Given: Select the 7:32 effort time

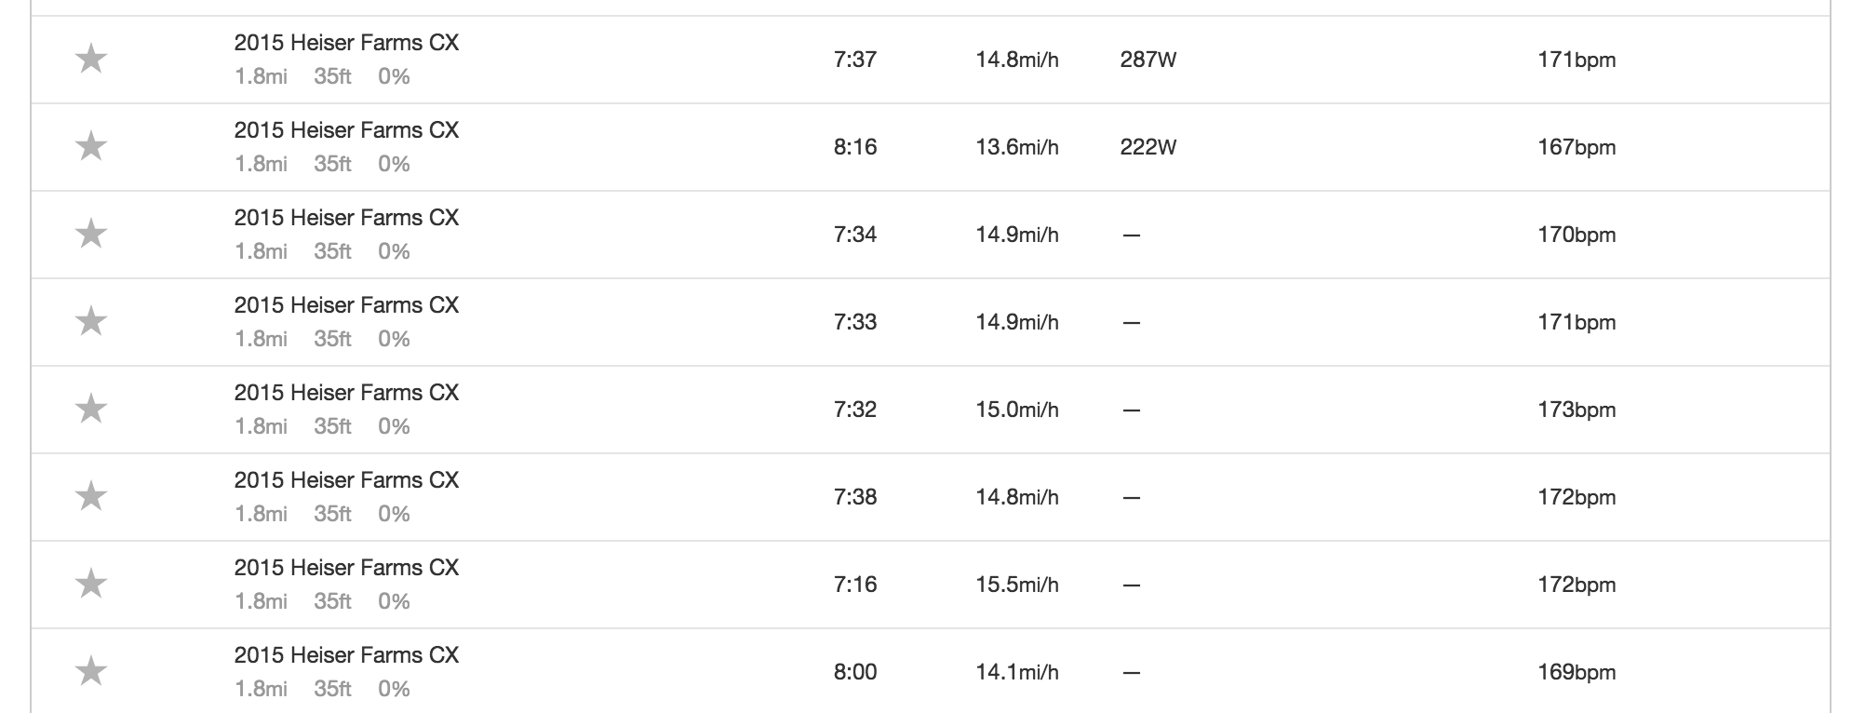Looking at the screenshot, I should click(855, 410).
